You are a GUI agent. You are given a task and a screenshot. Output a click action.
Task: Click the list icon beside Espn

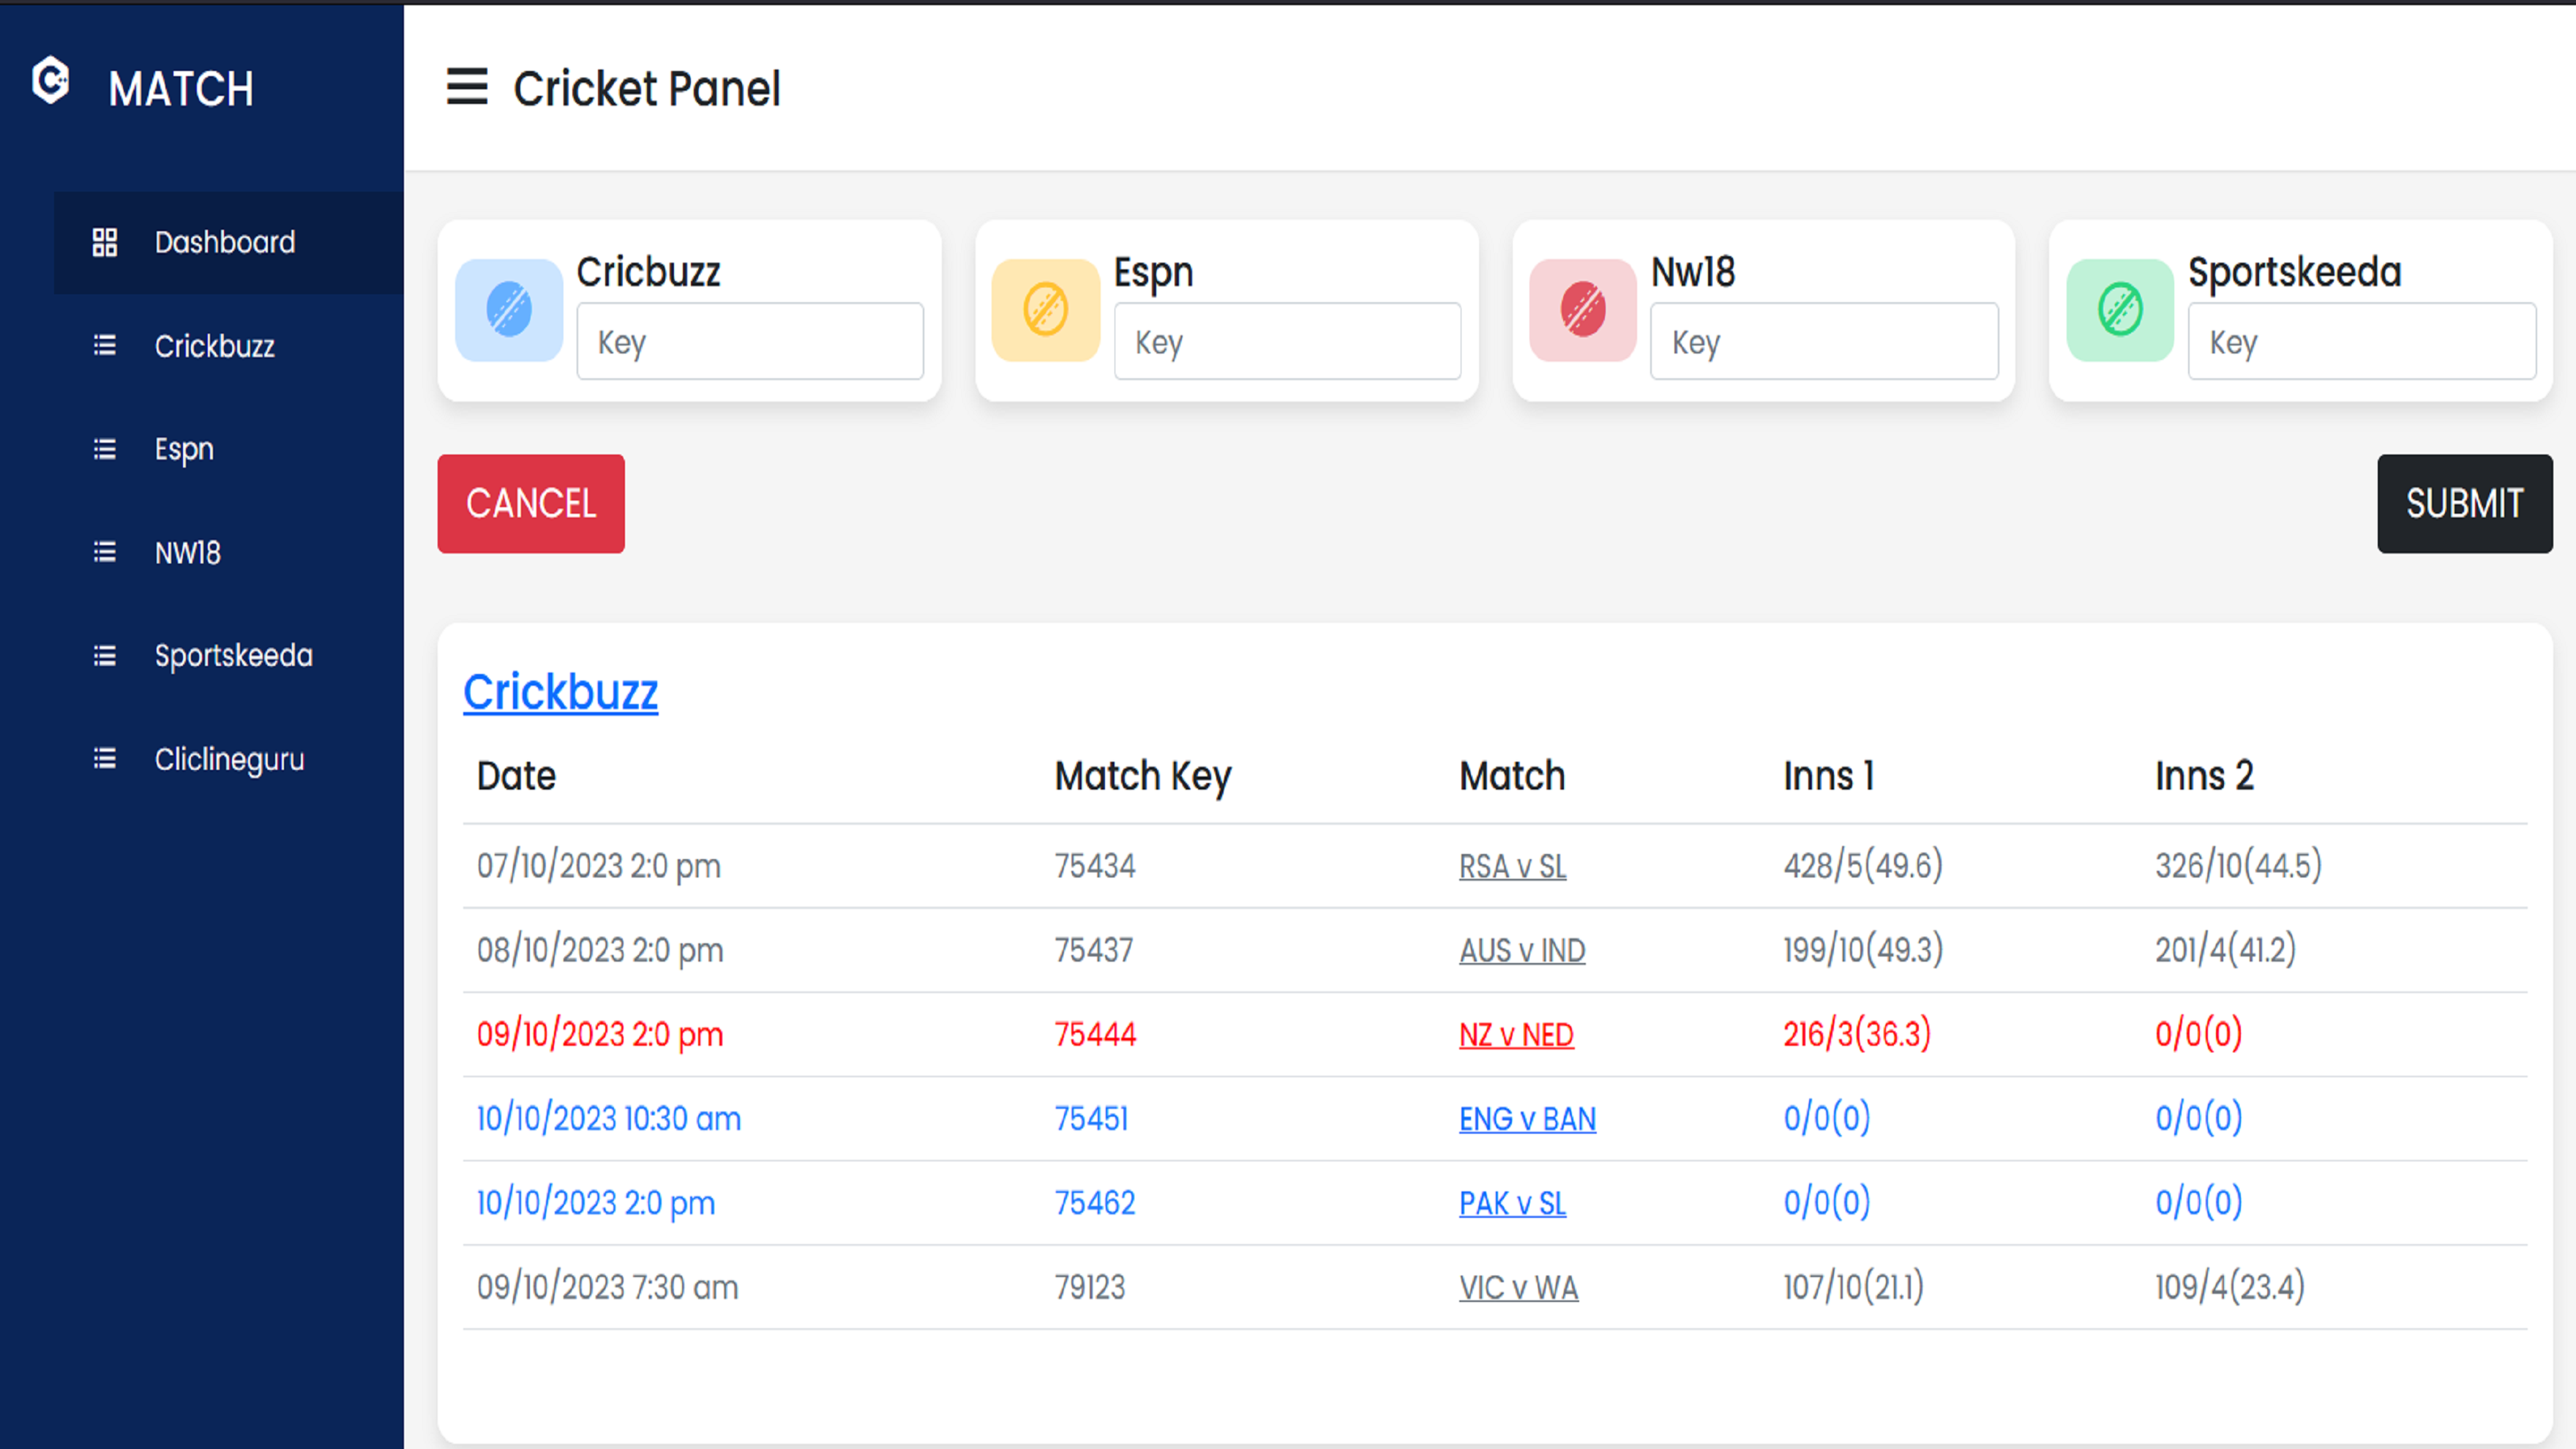pyautogui.click(x=105, y=450)
